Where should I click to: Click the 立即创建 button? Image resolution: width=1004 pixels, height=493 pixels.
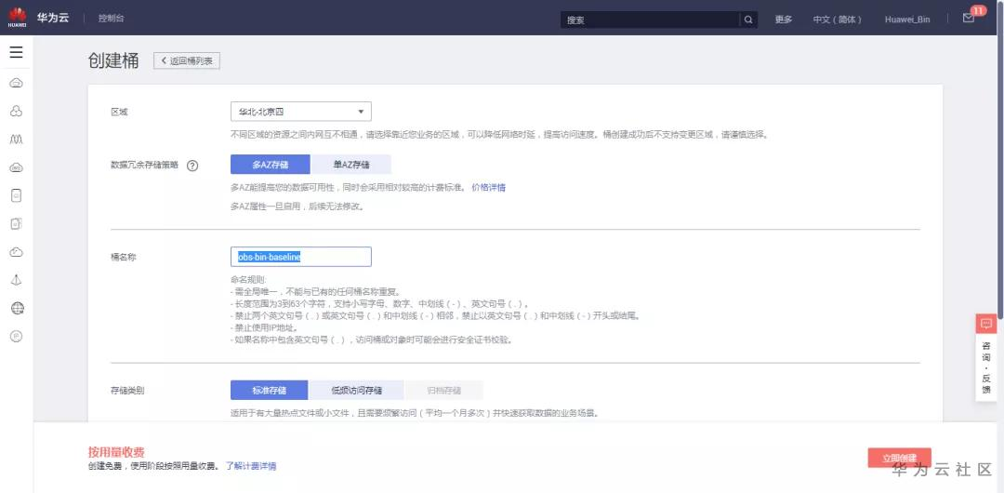pos(900,458)
